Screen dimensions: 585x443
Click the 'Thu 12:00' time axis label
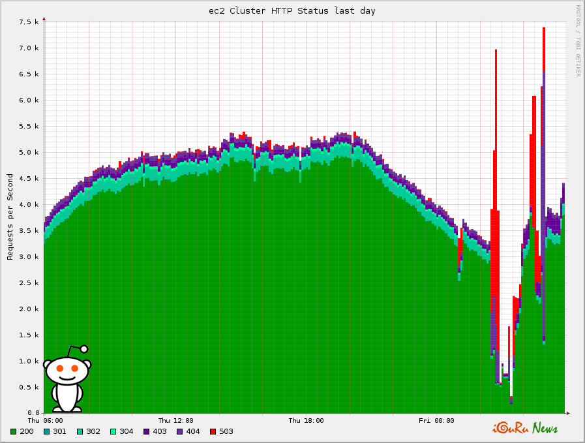click(x=175, y=421)
